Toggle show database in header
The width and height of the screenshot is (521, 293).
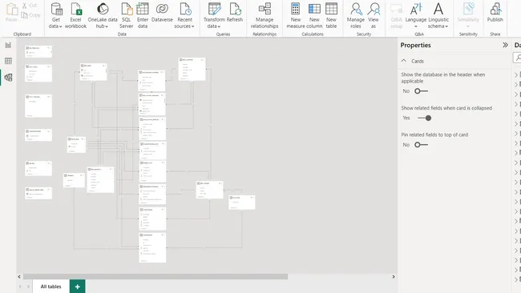421,91
